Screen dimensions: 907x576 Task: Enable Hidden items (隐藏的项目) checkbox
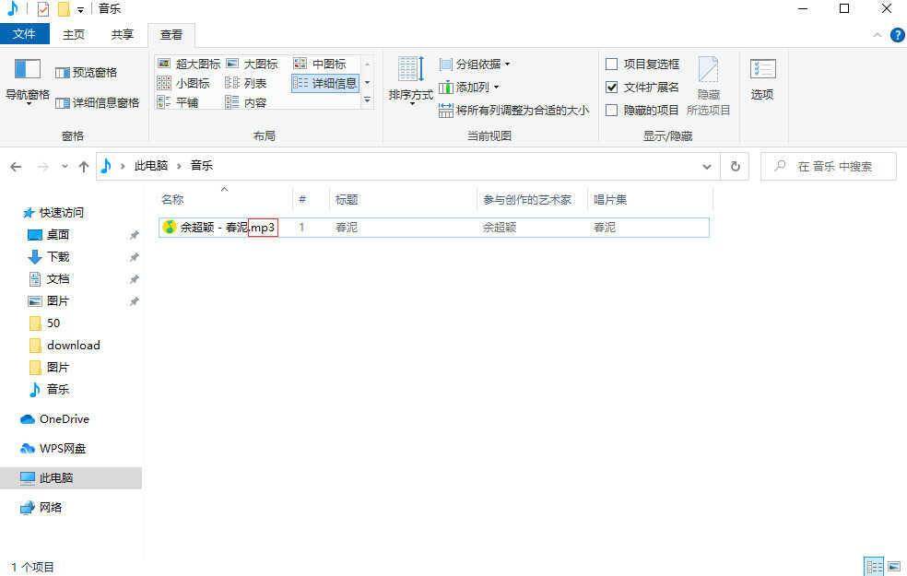coord(612,110)
